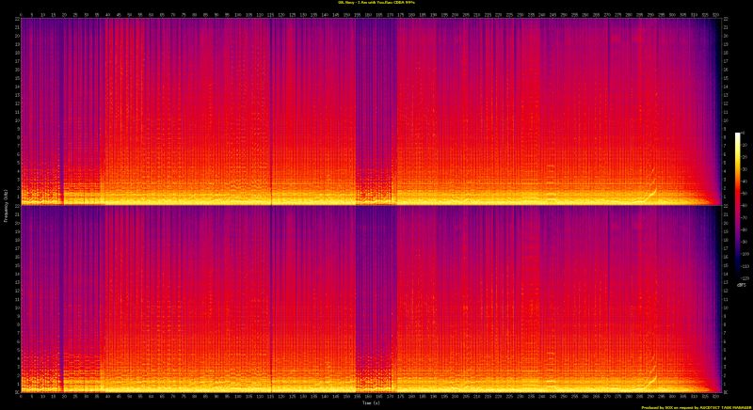
Task: Click the dark gap near 20s, upper channel
Action: coord(63,113)
